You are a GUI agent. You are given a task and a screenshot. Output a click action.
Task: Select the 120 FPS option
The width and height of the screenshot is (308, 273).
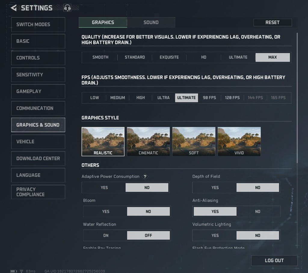tap(232, 98)
